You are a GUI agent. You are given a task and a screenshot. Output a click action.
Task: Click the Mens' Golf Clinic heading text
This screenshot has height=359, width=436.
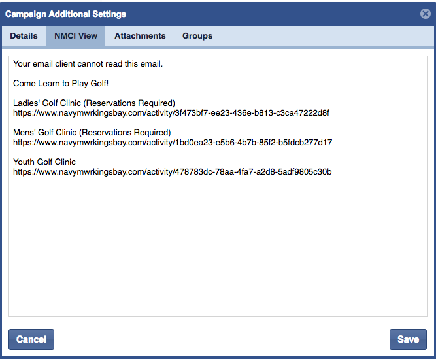(92, 133)
